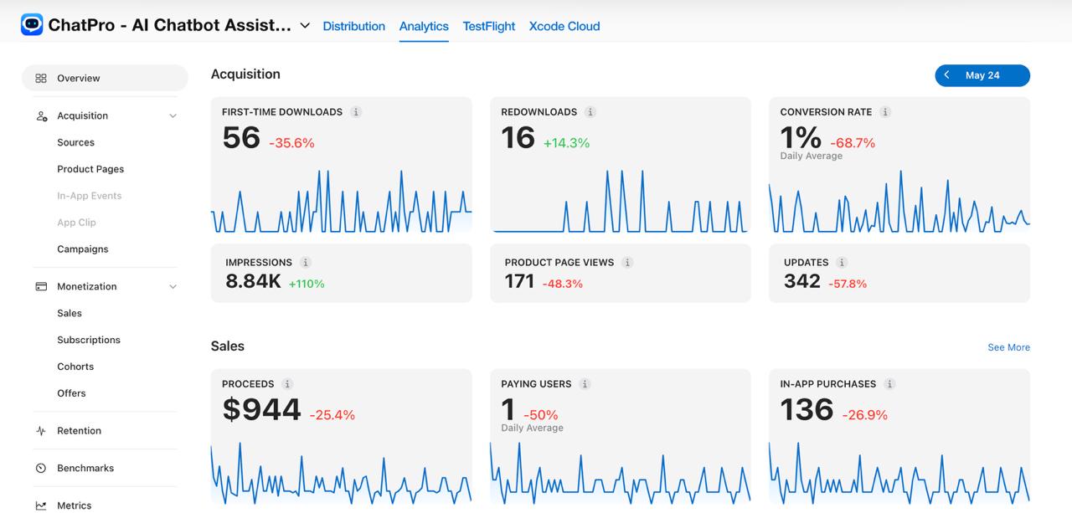
Task: Click the Product Page Views 171 value
Action: pos(519,281)
